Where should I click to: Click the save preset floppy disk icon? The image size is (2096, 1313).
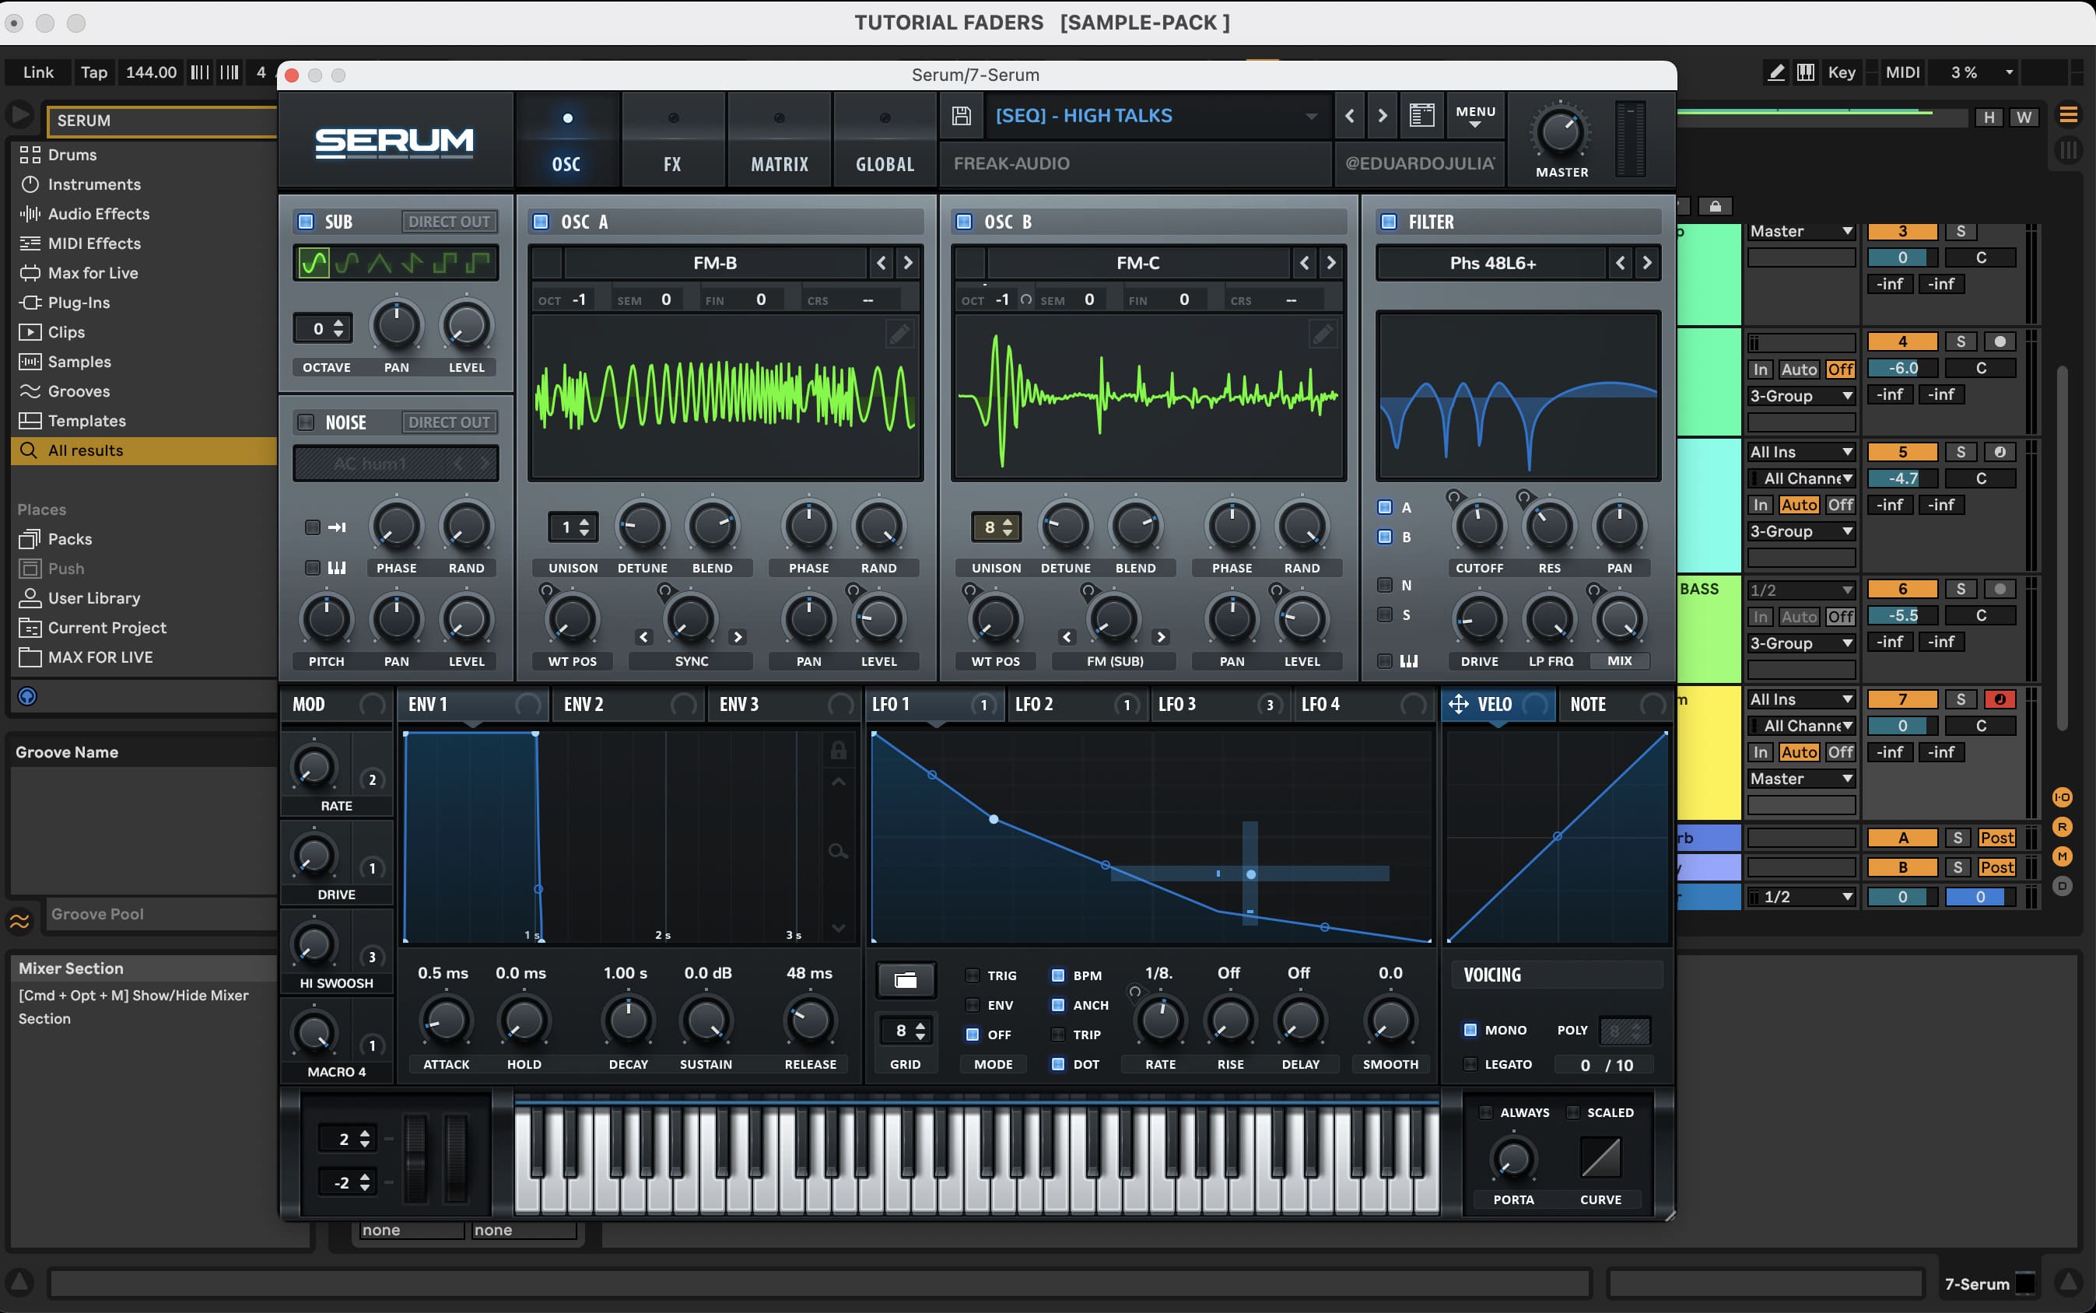tap(961, 115)
